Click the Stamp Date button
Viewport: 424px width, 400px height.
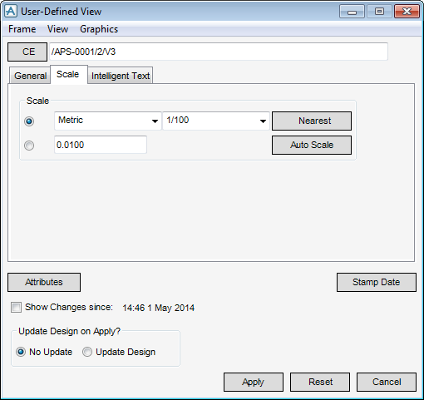pos(377,282)
